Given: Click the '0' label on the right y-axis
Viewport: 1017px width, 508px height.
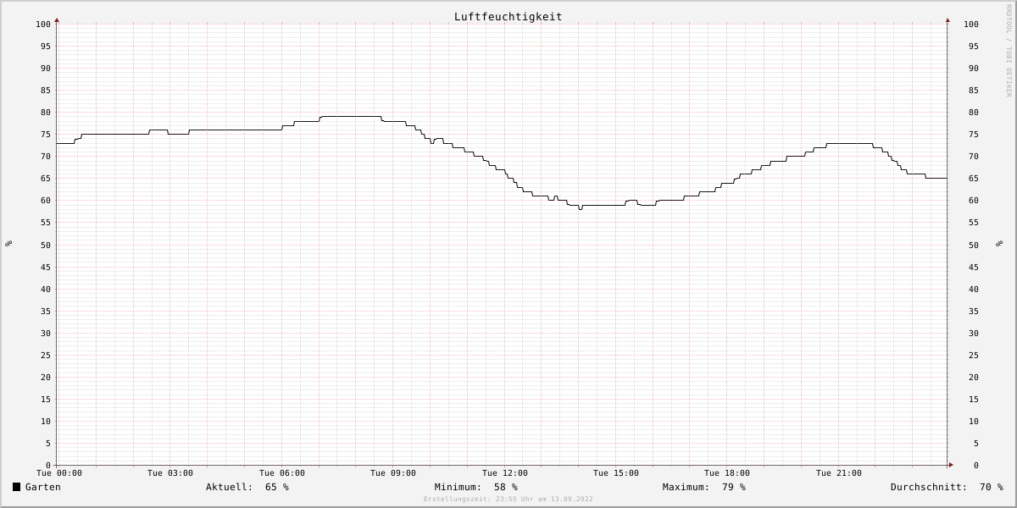Looking at the screenshot, I should click(976, 466).
